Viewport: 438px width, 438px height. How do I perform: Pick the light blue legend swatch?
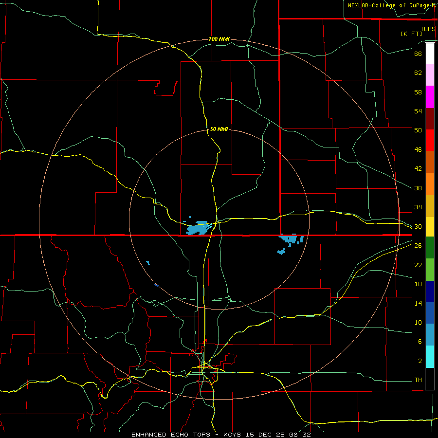point(430,335)
